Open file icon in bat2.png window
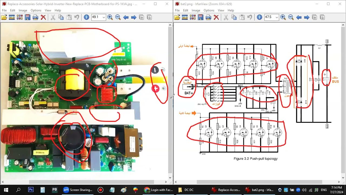 (177, 17)
